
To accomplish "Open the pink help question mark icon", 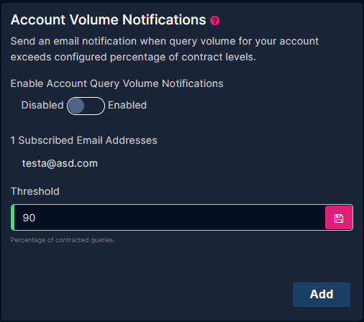I will click(x=214, y=21).
